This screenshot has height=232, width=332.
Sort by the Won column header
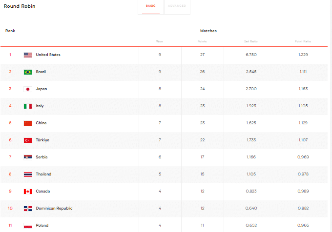tap(159, 41)
